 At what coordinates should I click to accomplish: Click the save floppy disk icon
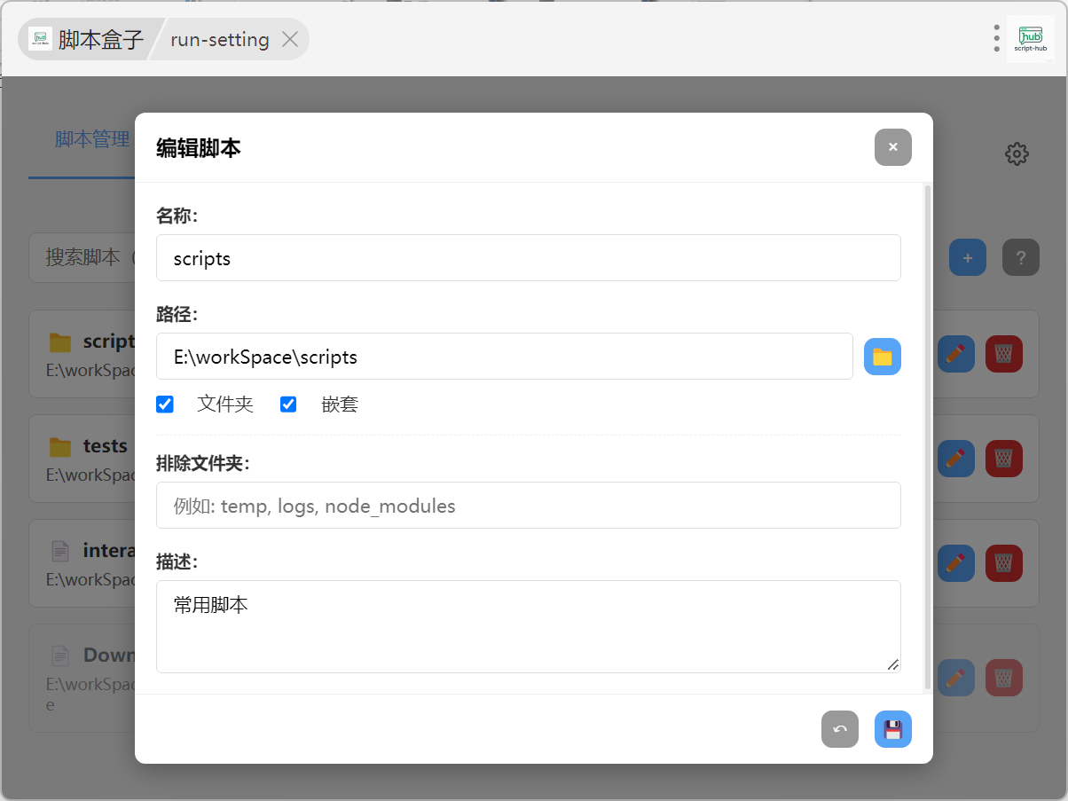click(x=892, y=730)
